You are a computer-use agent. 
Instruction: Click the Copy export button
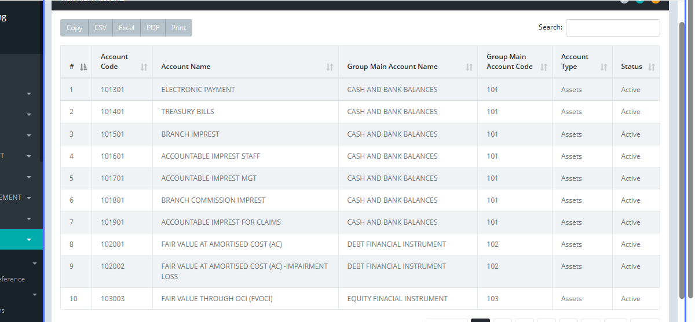[x=74, y=28]
